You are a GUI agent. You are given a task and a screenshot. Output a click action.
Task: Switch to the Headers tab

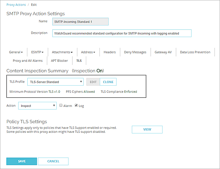pyautogui.click(x=110, y=52)
